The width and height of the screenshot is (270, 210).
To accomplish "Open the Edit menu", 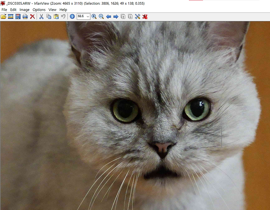I will tap(13, 10).
